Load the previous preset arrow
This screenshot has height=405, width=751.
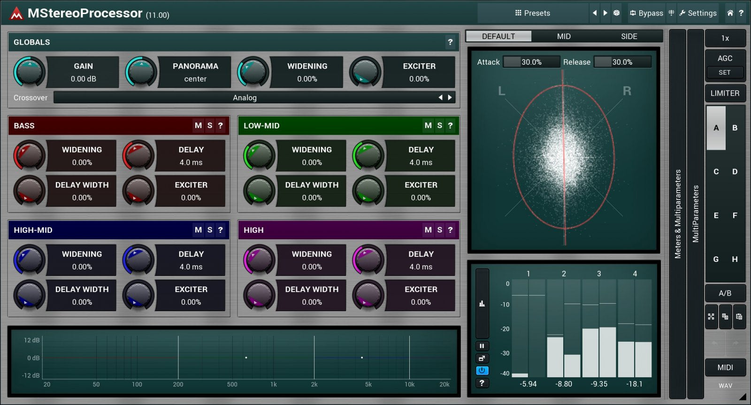pos(595,13)
